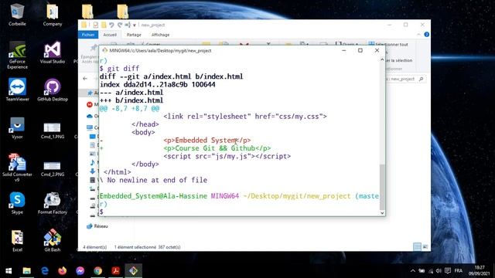The image size is (495, 278).
Task: Click redo in Explorer quick access toolbar
Action: pos(120,25)
